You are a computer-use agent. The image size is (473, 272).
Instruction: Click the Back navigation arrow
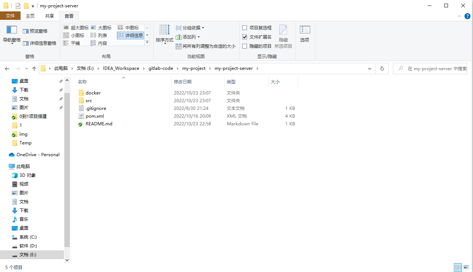coord(7,69)
